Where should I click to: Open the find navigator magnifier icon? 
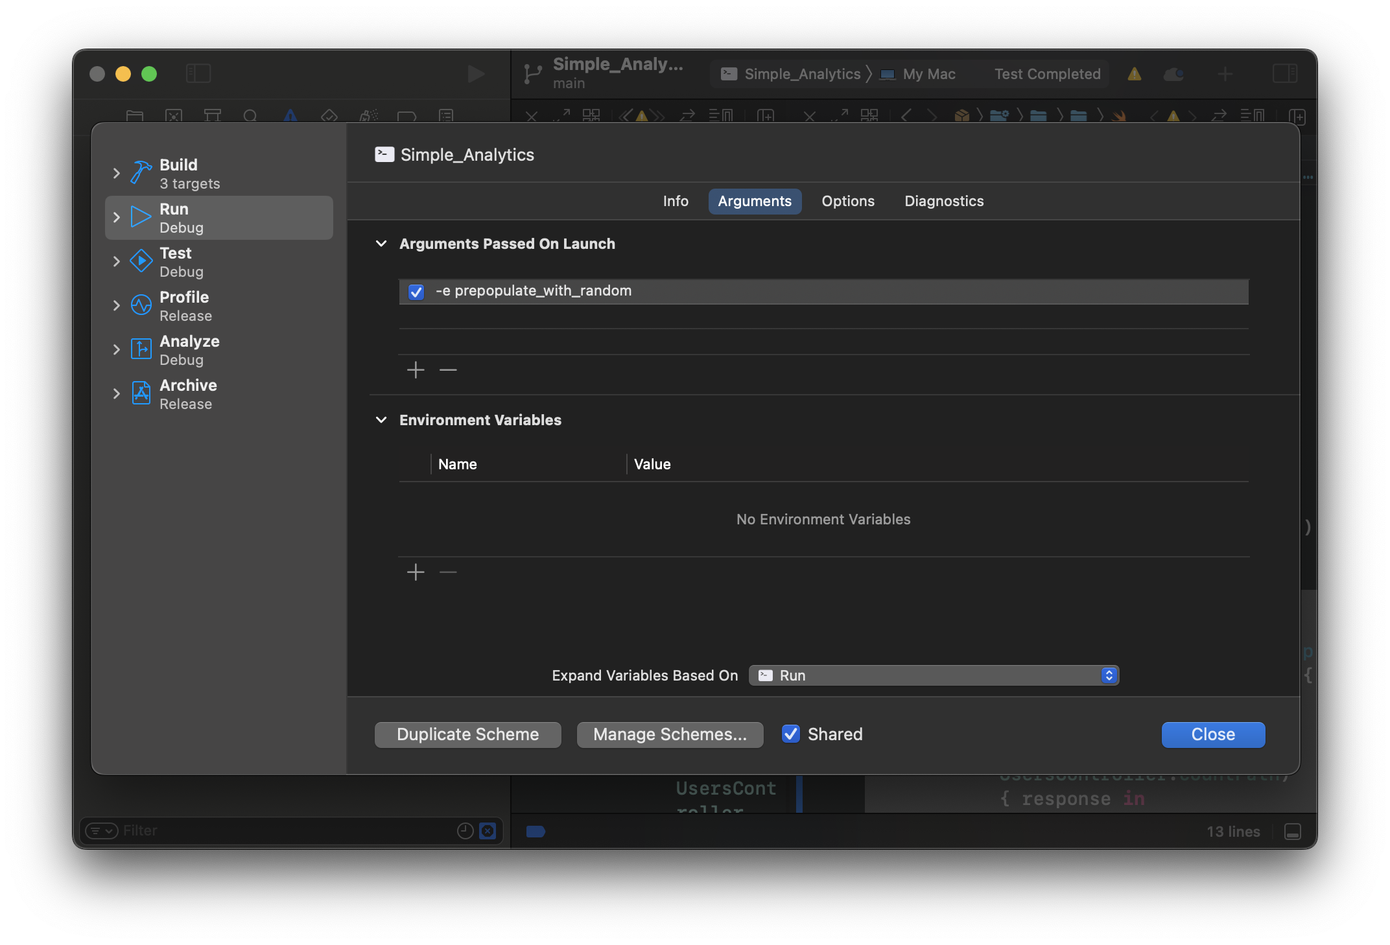pyautogui.click(x=251, y=116)
